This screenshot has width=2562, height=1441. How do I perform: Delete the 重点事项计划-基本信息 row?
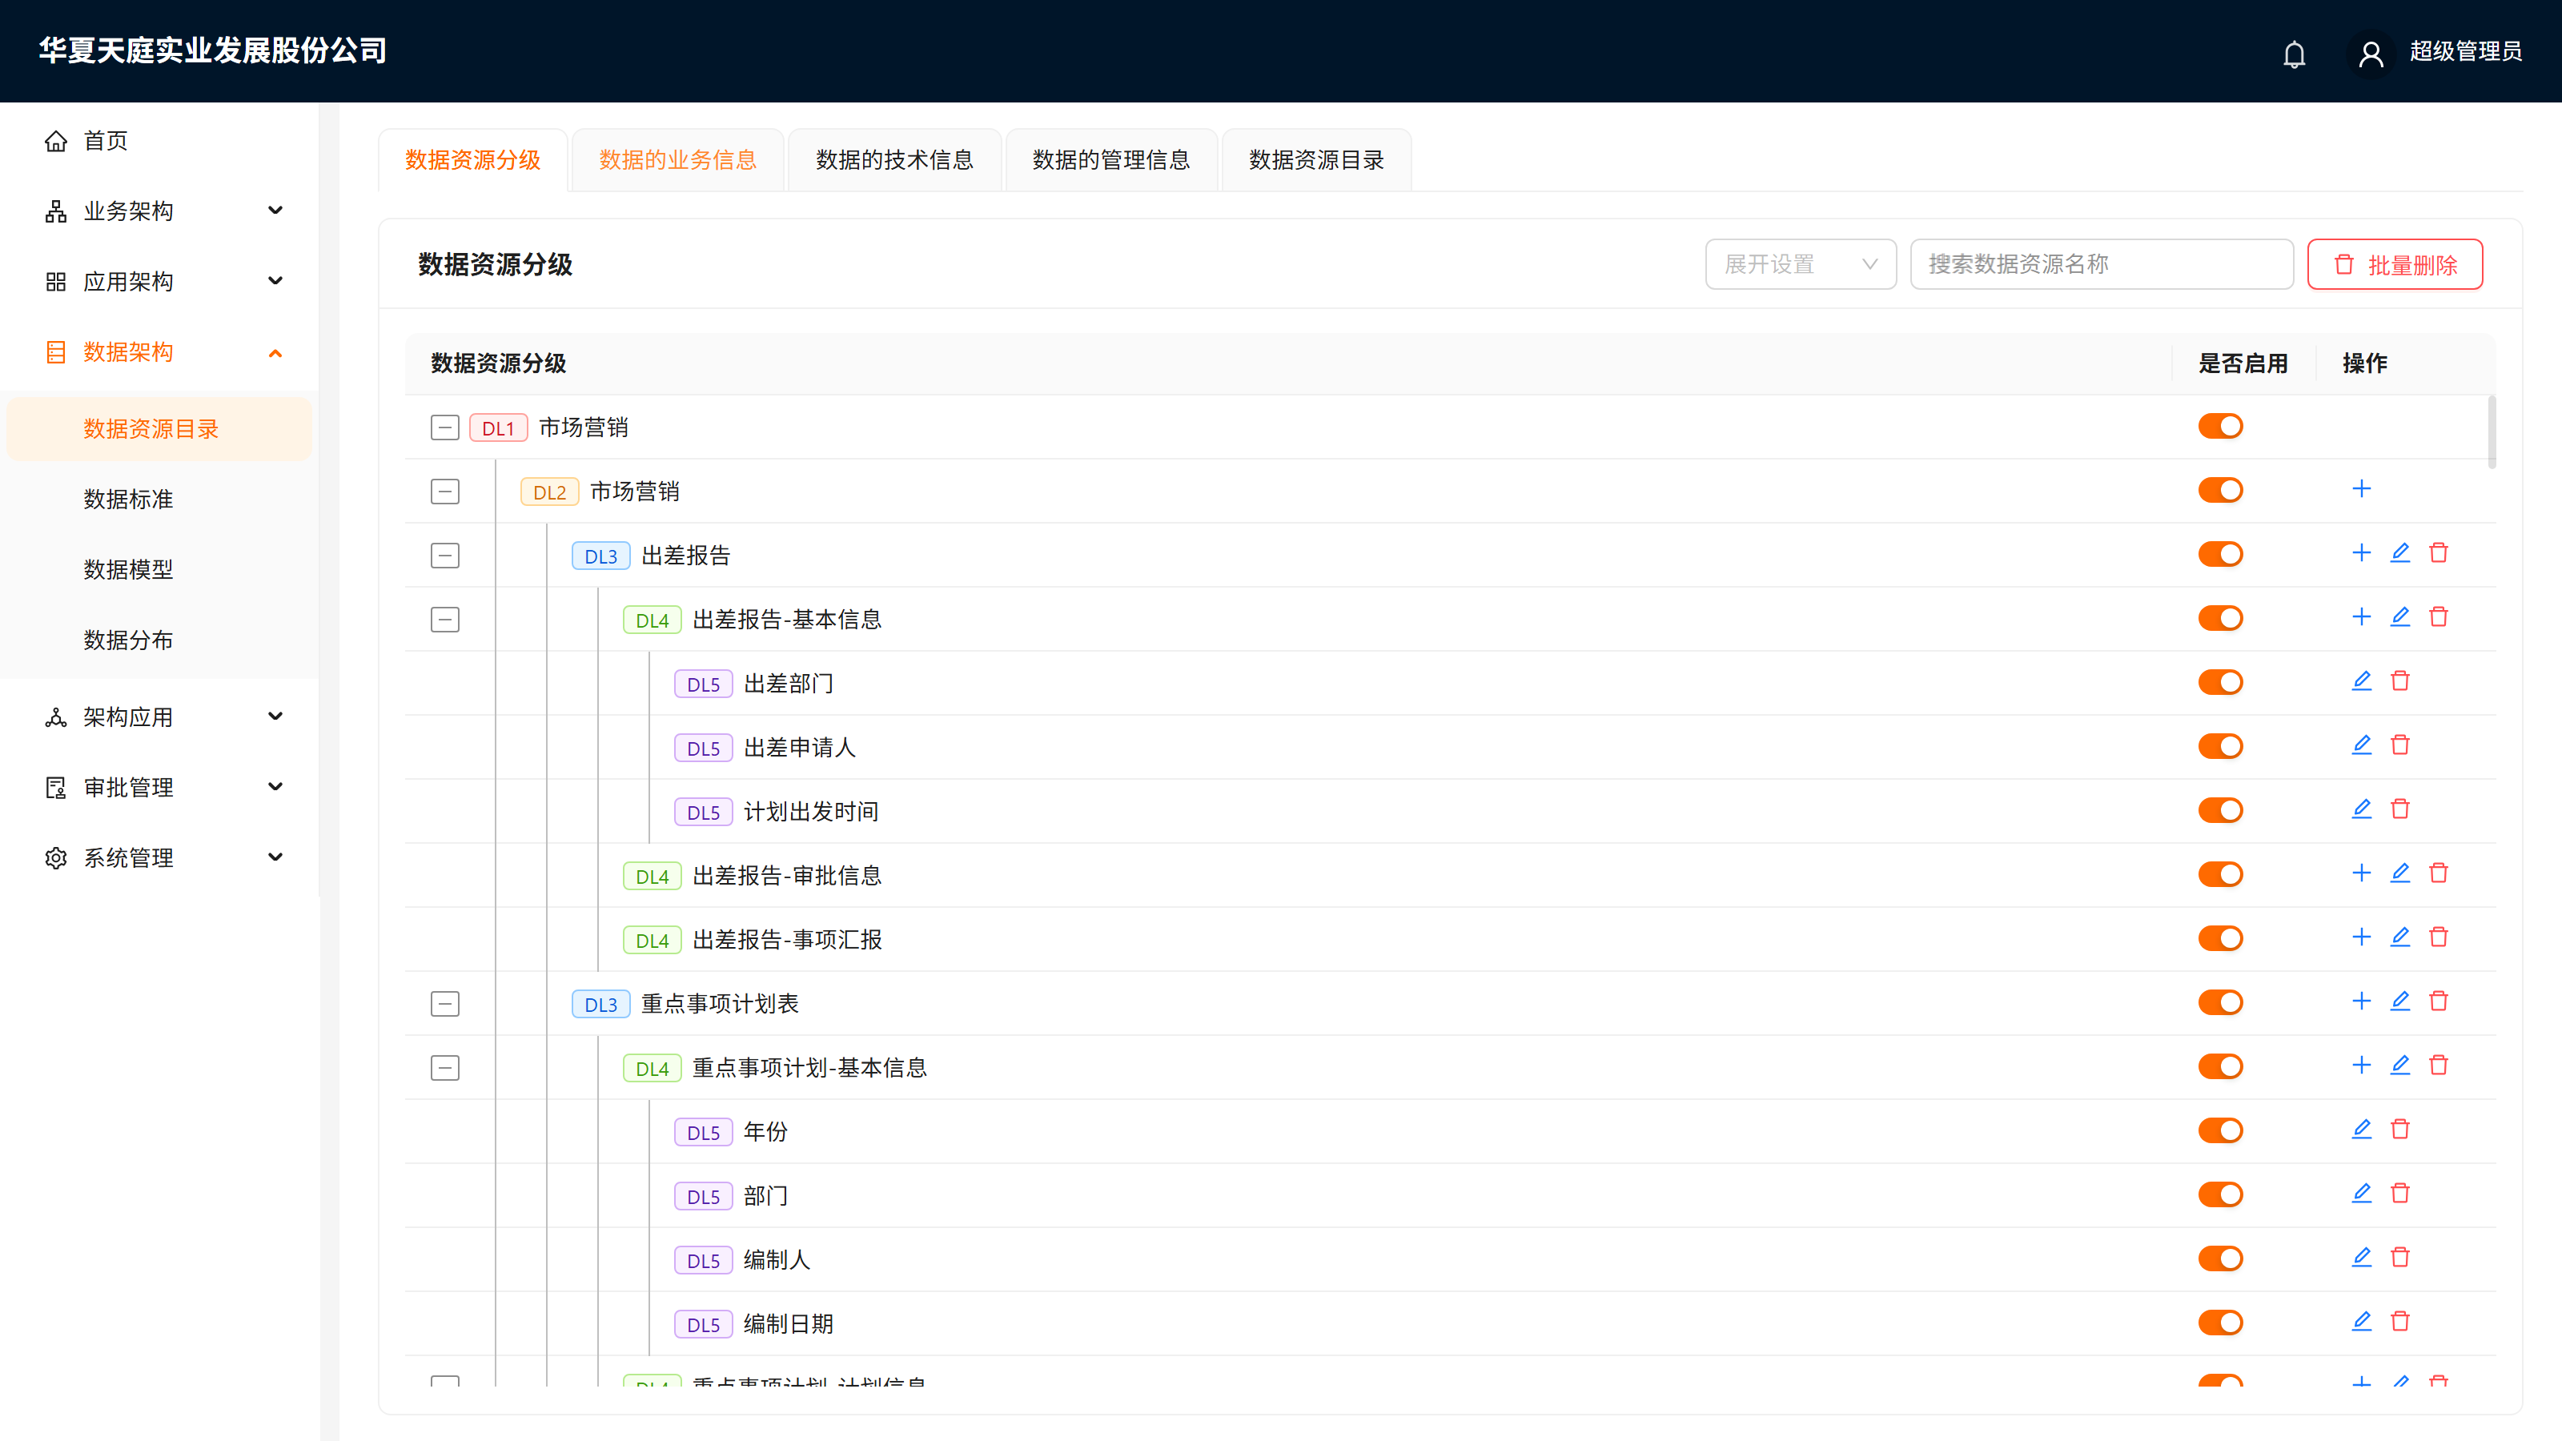click(2439, 1066)
